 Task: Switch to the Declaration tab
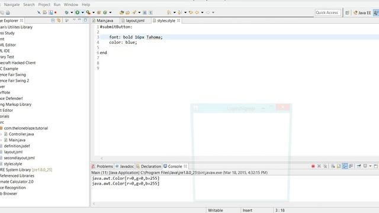(149, 166)
